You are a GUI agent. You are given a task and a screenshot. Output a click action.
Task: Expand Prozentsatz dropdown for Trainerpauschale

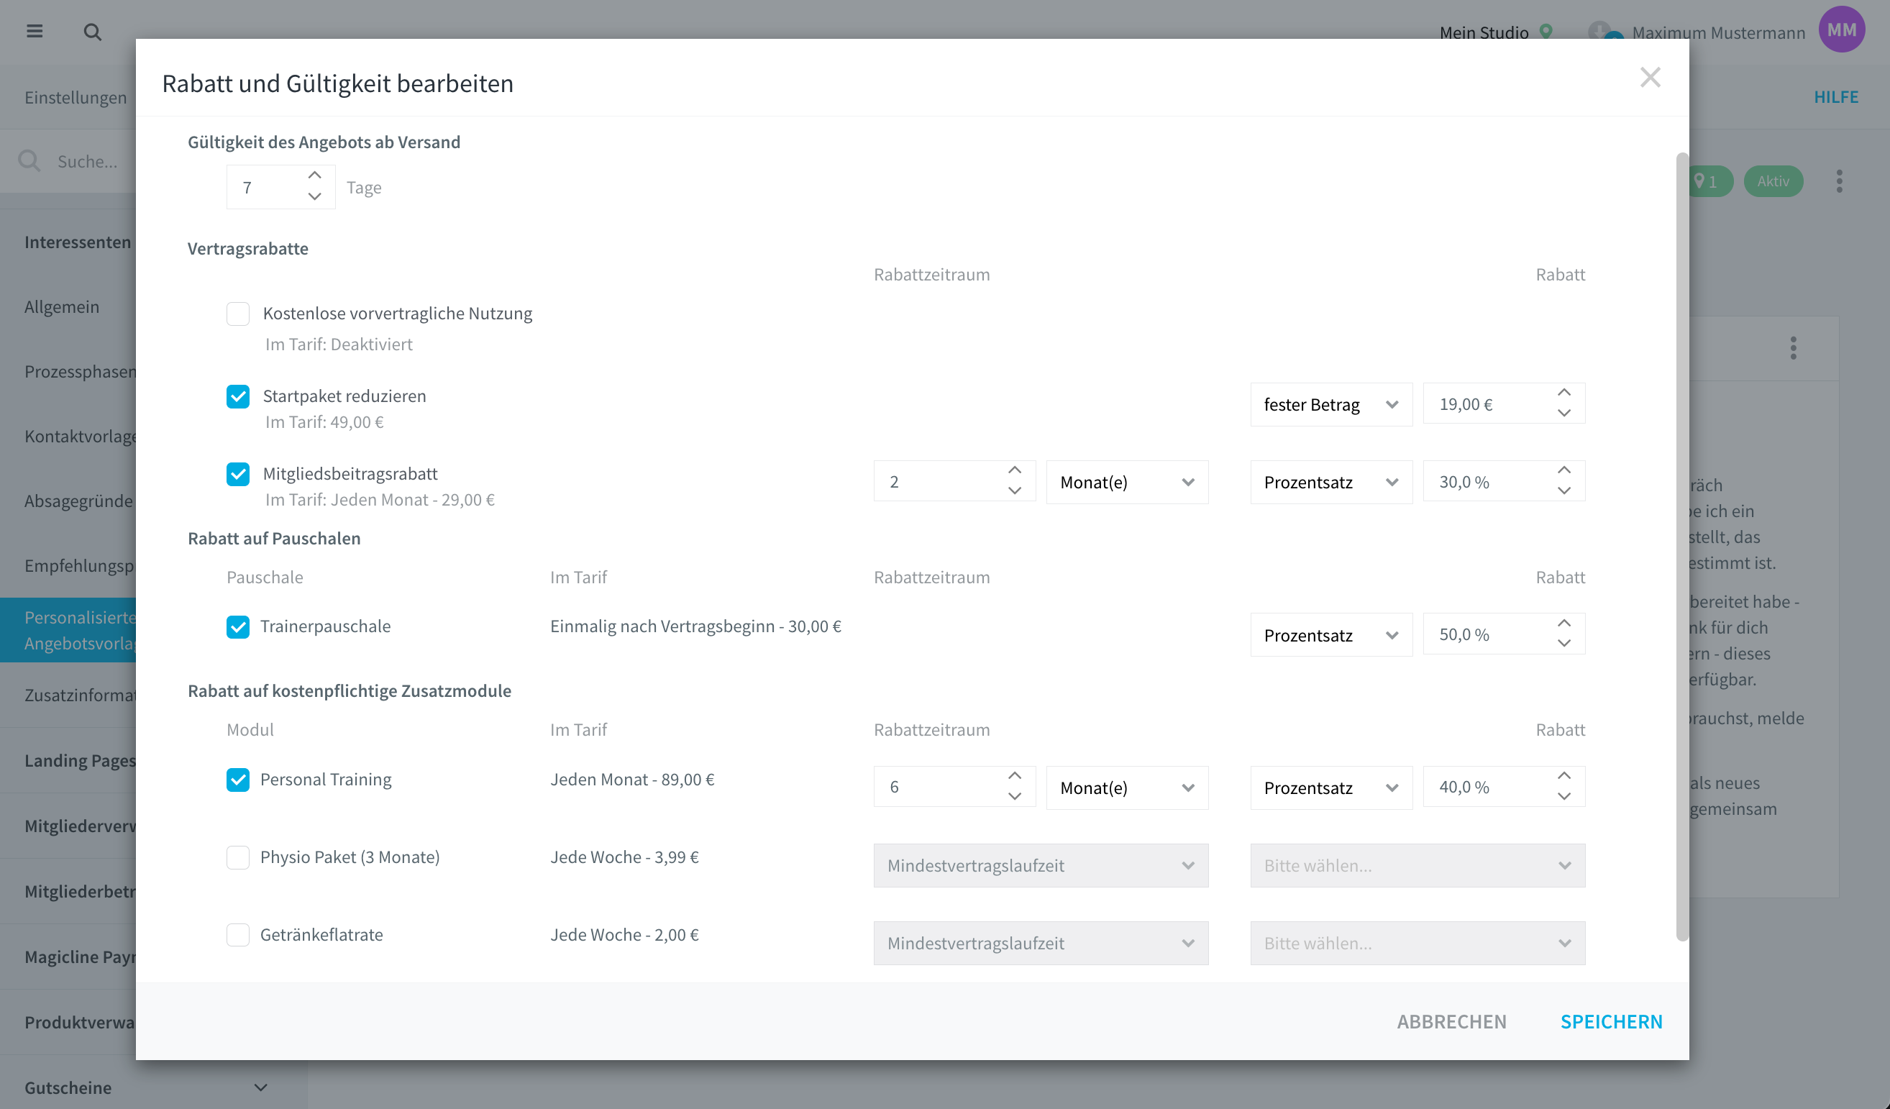tap(1330, 635)
